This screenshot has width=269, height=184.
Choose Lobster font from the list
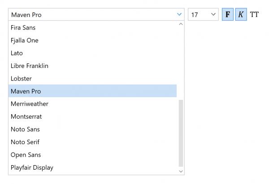pyautogui.click(x=21, y=78)
